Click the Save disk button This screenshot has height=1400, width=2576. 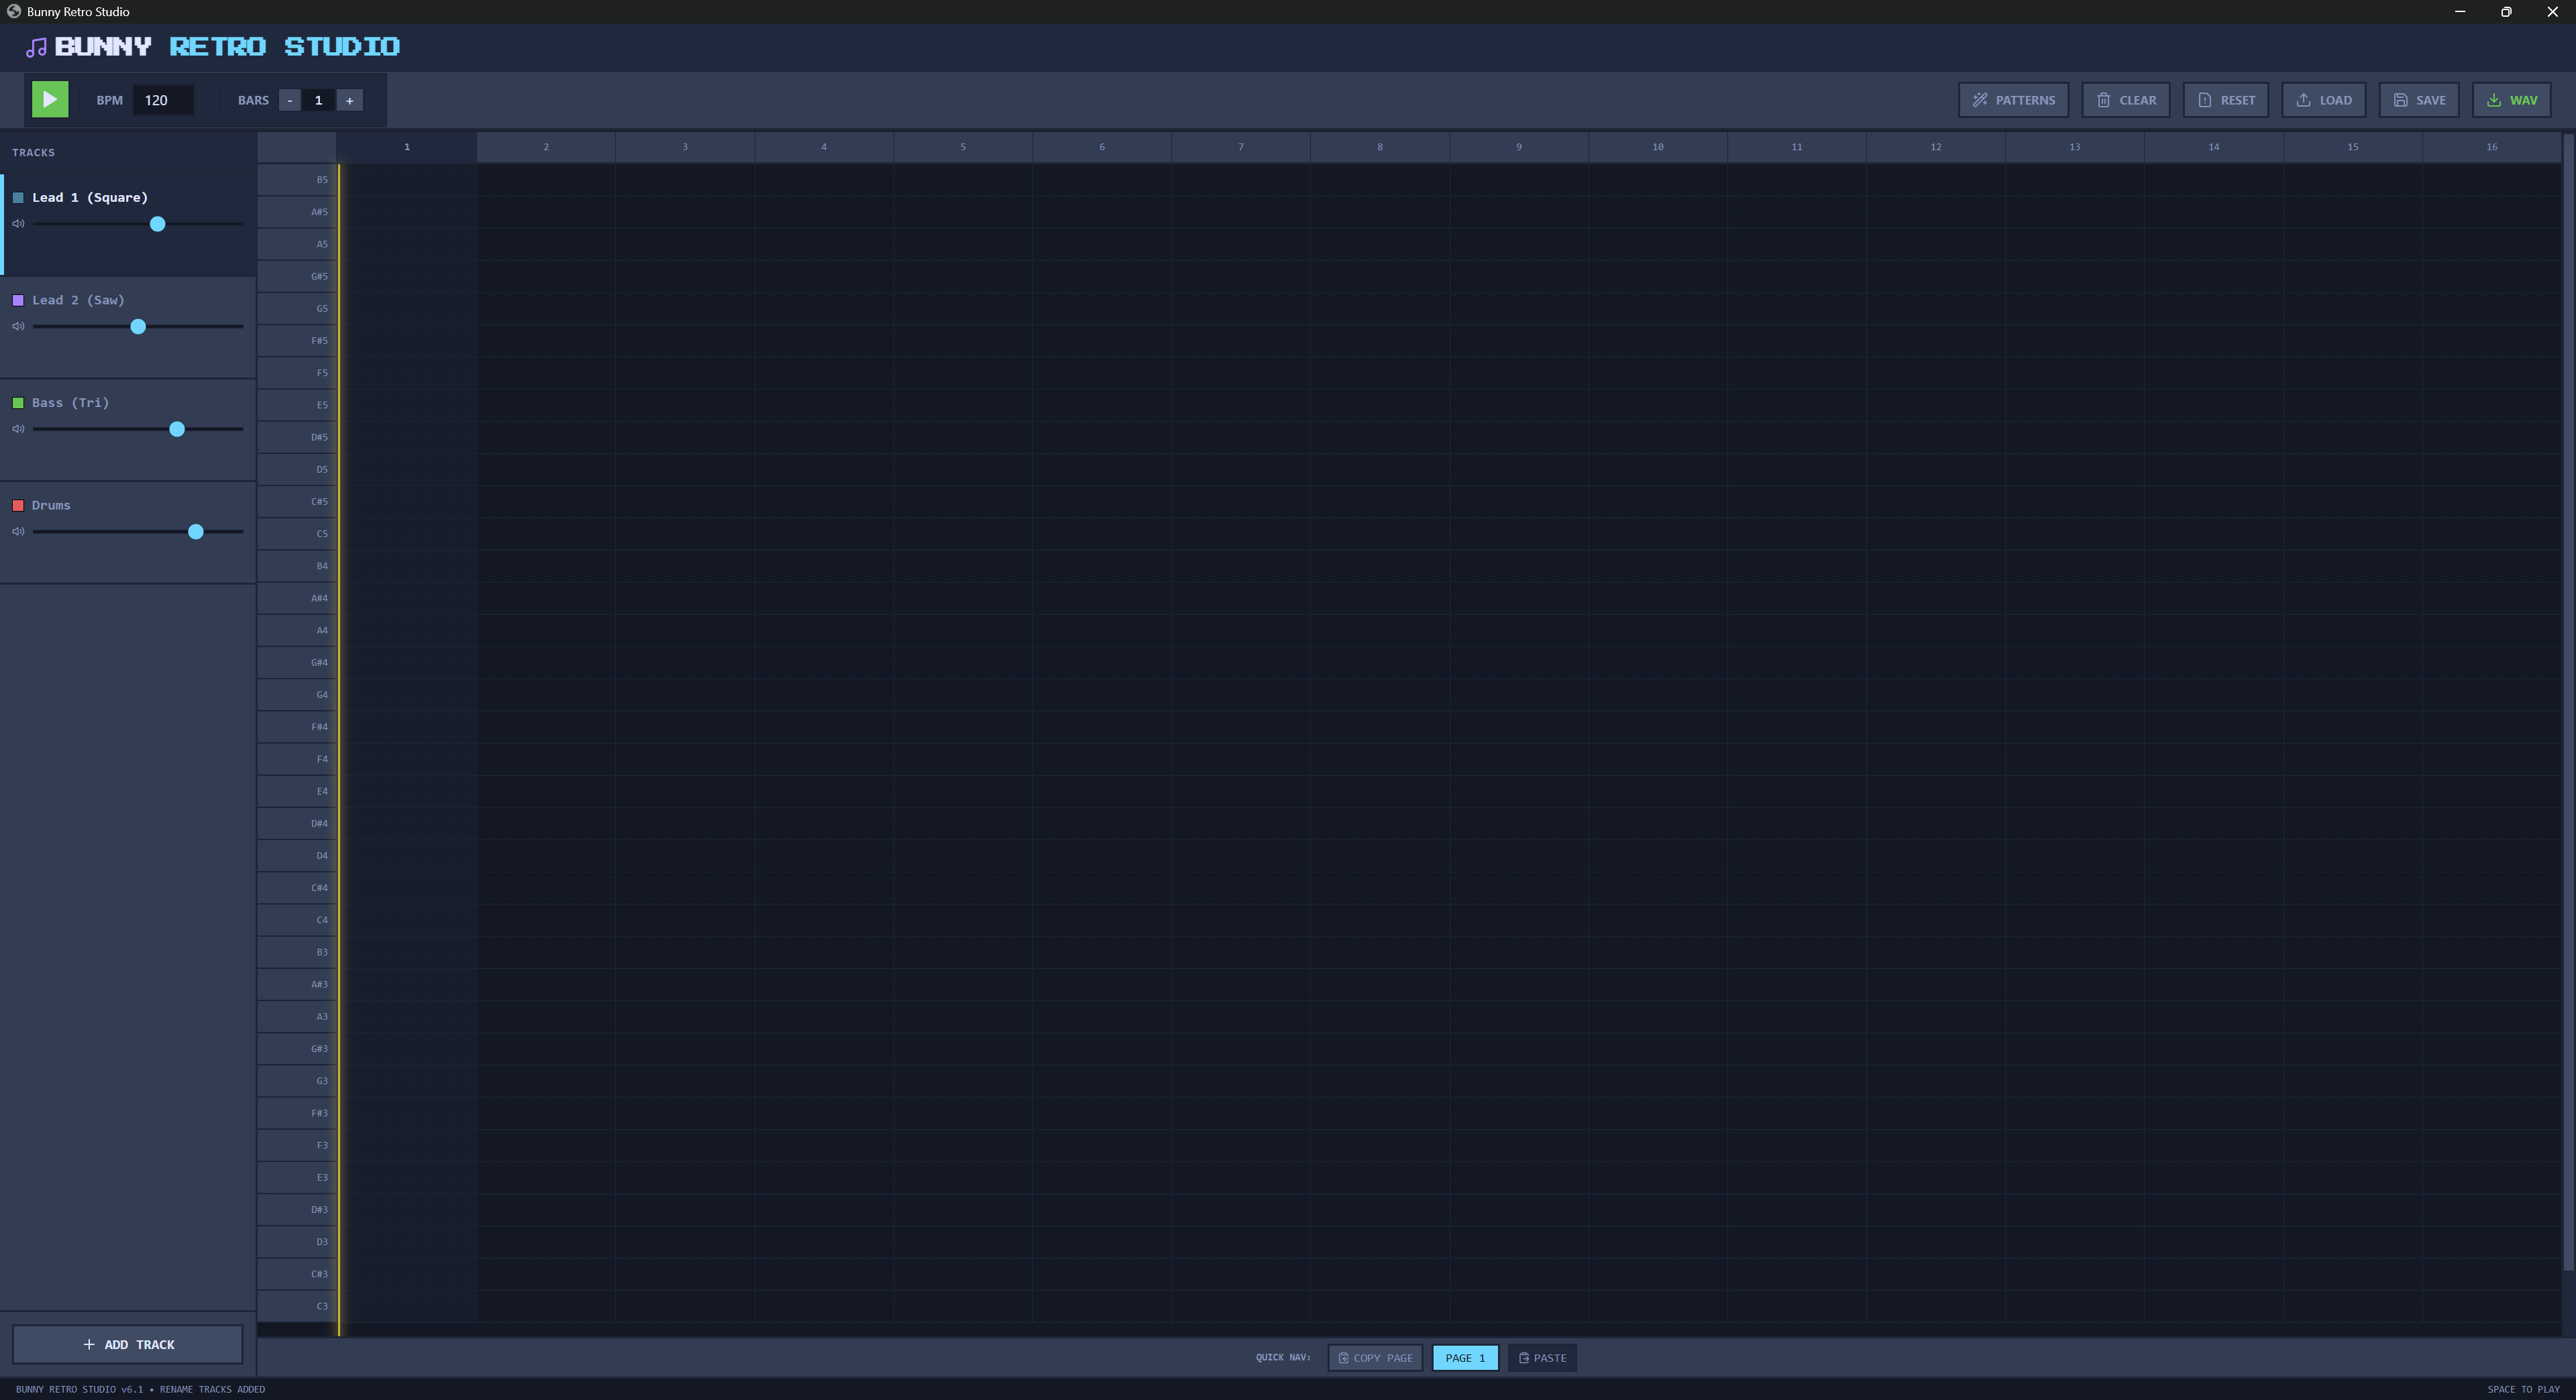[2418, 100]
